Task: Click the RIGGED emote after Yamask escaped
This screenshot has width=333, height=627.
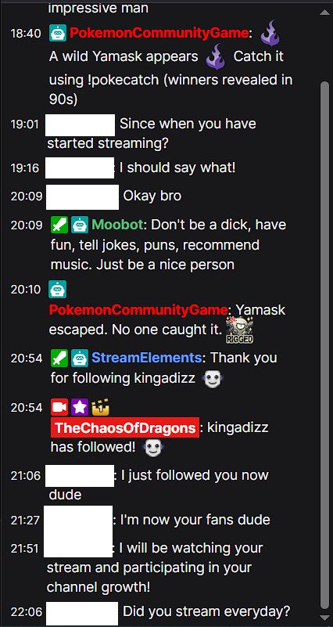Action: [239, 330]
